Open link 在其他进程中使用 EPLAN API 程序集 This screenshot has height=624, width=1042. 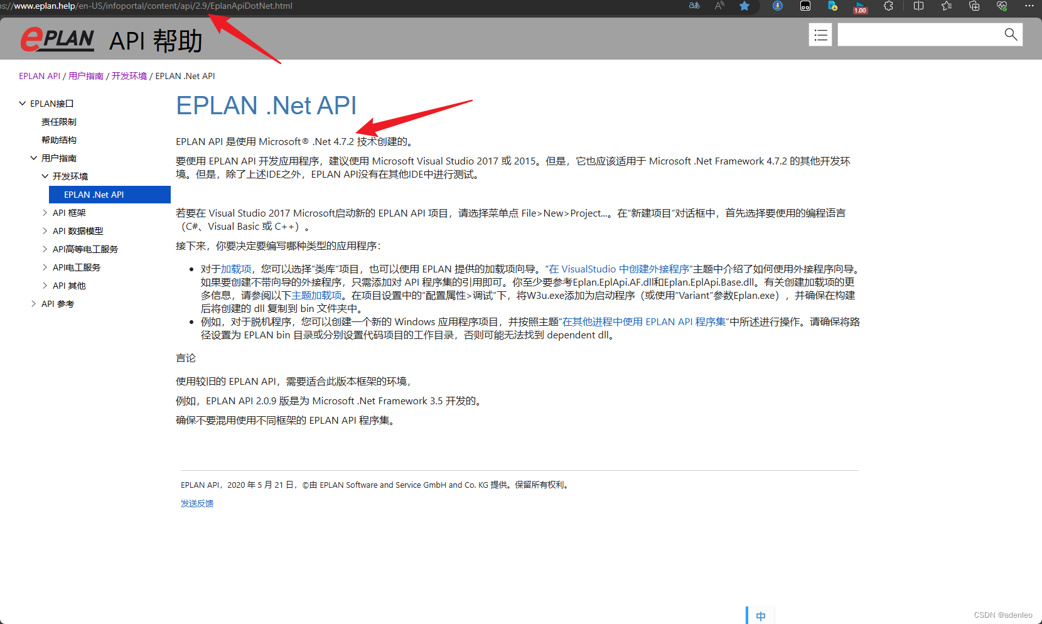pos(644,322)
